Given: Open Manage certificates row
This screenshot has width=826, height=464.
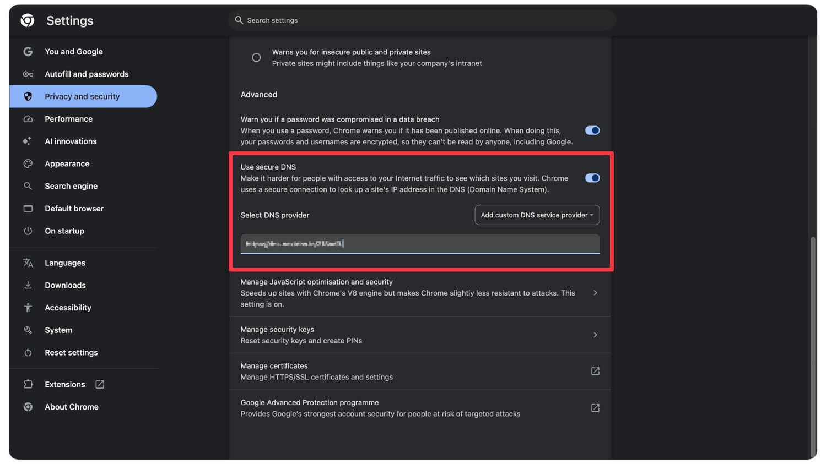Looking at the screenshot, I should [x=420, y=372].
